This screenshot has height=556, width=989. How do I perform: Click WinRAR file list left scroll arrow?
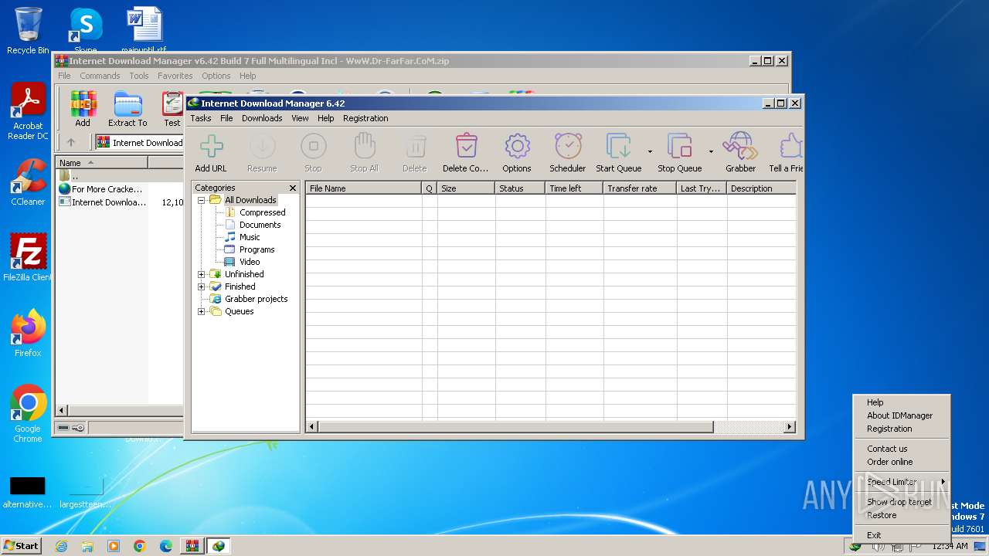pos(63,411)
